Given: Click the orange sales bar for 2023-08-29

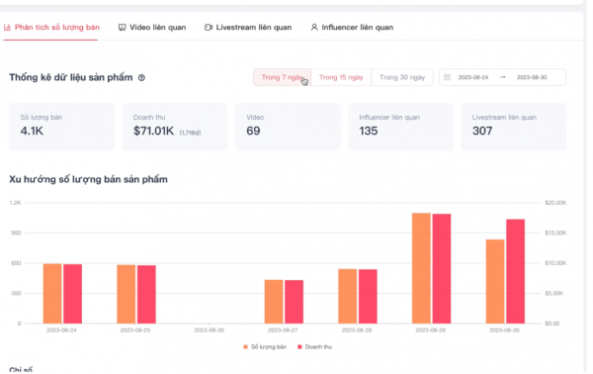Looking at the screenshot, I should click(421, 268).
